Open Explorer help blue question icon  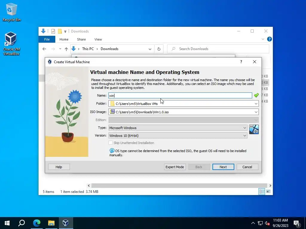point(269,39)
